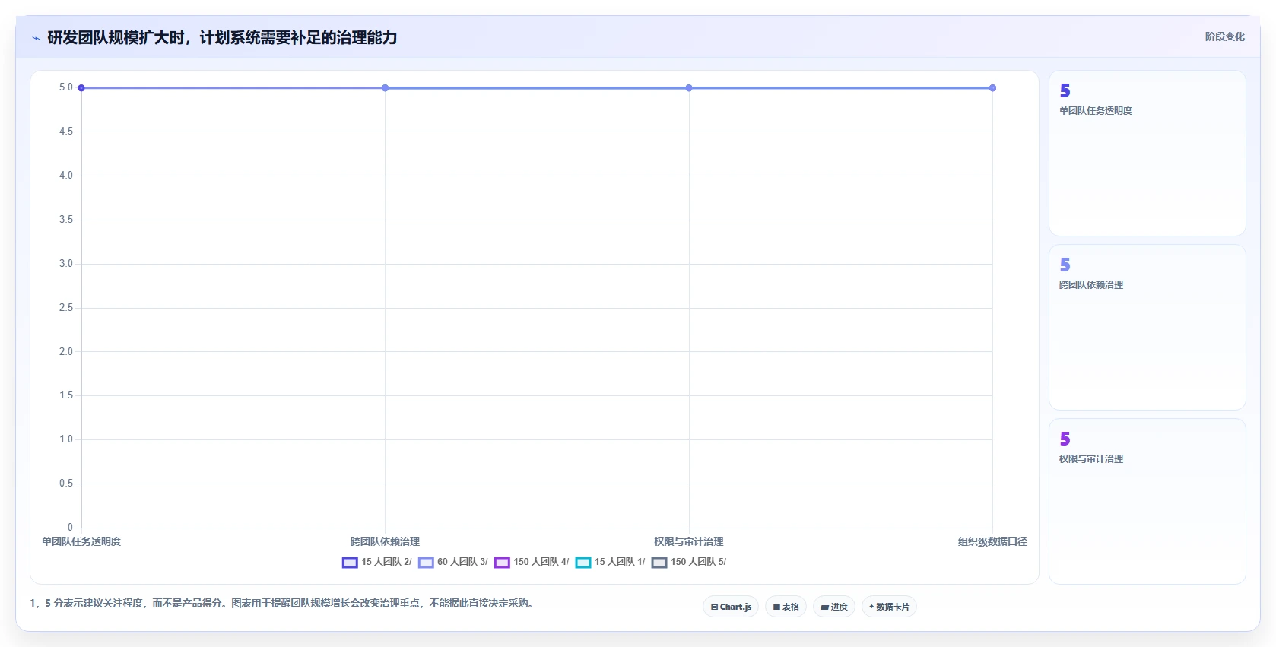Toggle the '15 人团队 2/' legend series
Screen dimensions: 1276x647
pyautogui.click(x=376, y=562)
